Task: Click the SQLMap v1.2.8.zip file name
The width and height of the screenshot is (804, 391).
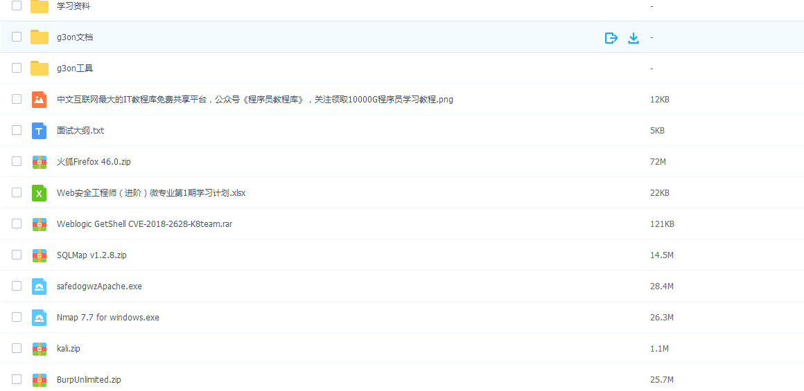Action: coord(91,255)
